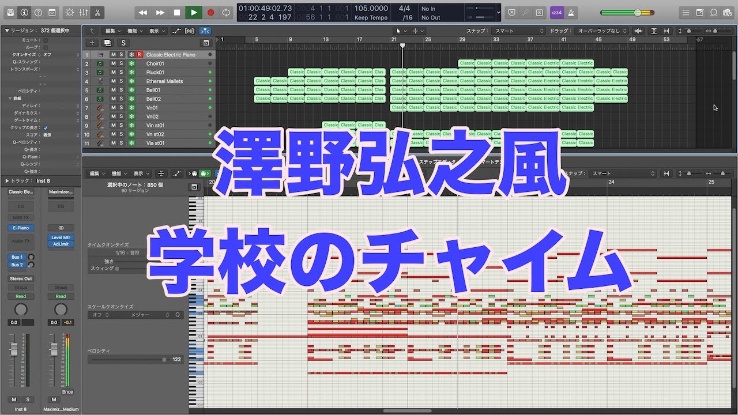Open the Loop Browser

pyautogui.click(x=714, y=12)
